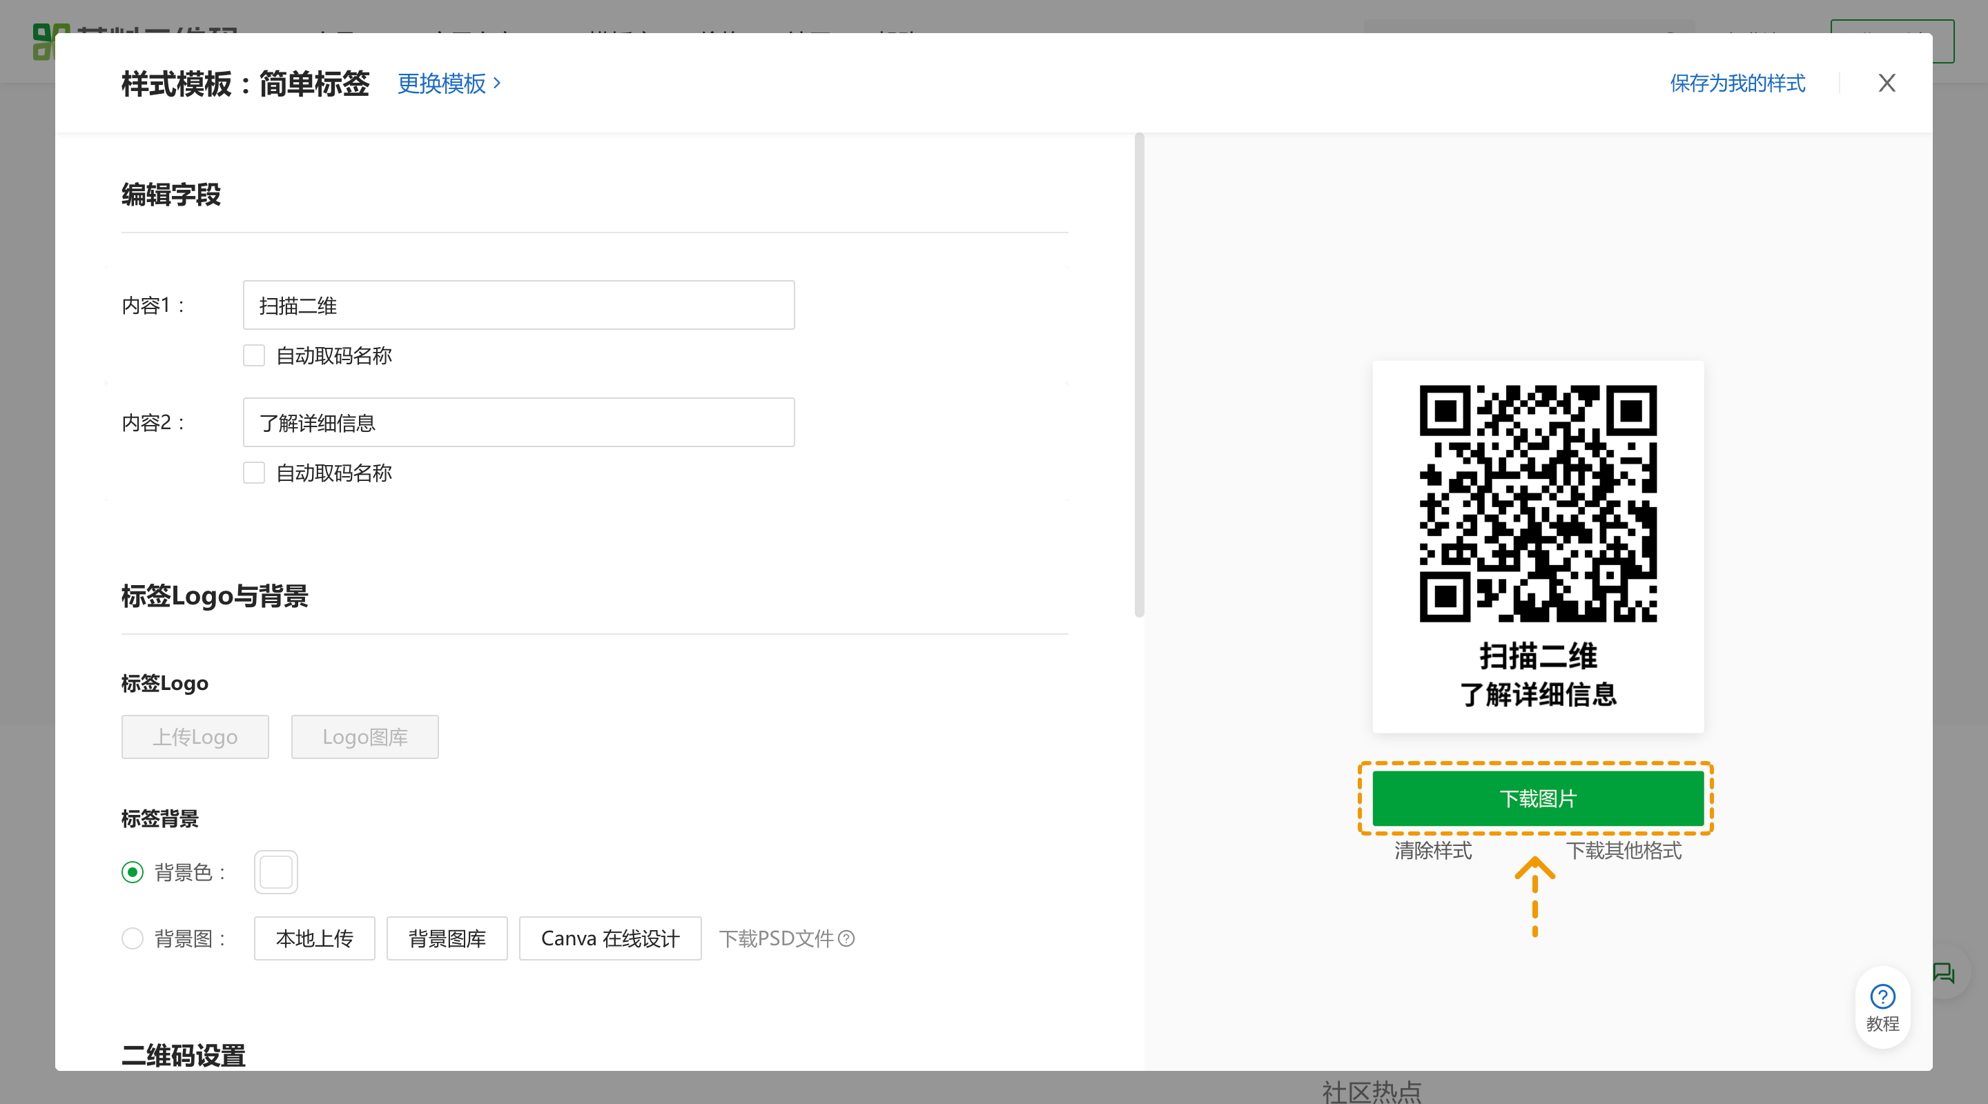The height and width of the screenshot is (1104, 1988).
Task: Click the 样式模板：简单标签 dialog title
Action: [x=246, y=83]
